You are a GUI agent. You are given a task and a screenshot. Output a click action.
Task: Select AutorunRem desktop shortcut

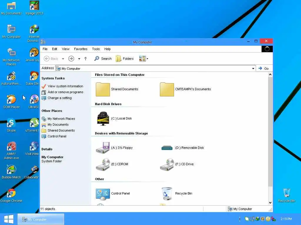tap(11, 79)
